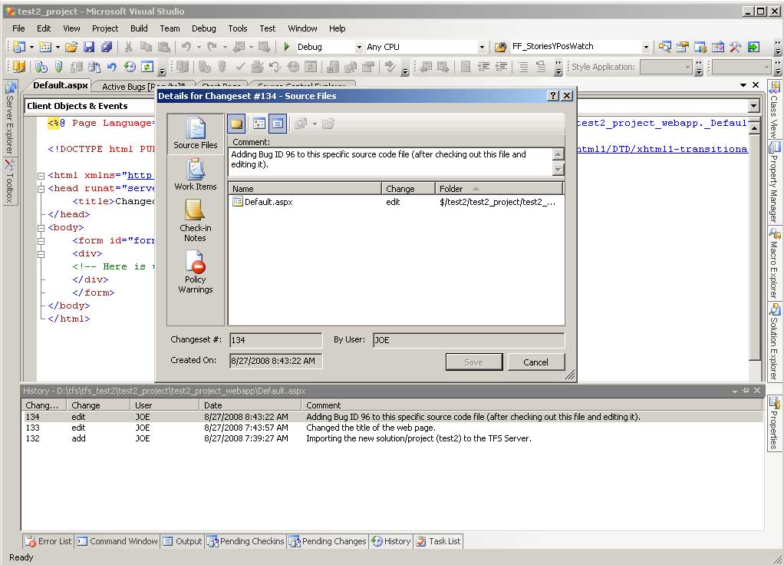The width and height of the screenshot is (784, 565).
Task: Collapse the body element outline node
Action: tap(41, 228)
